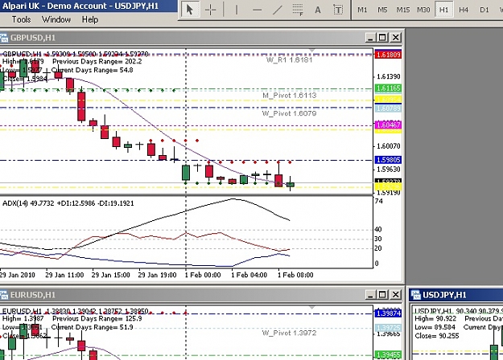Click Close= 90.255 in USDJPY chart
503x360 pixels.
pos(437,336)
